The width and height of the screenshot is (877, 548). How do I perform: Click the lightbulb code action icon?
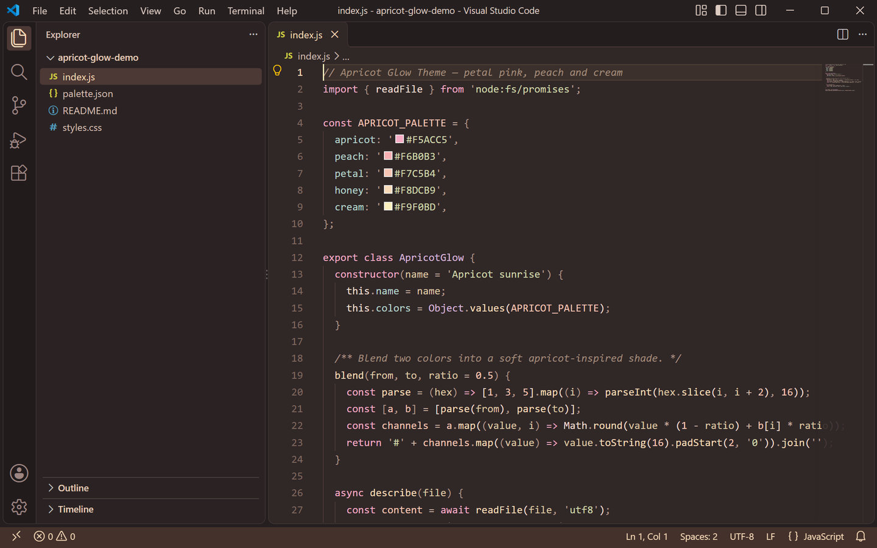pos(277,71)
